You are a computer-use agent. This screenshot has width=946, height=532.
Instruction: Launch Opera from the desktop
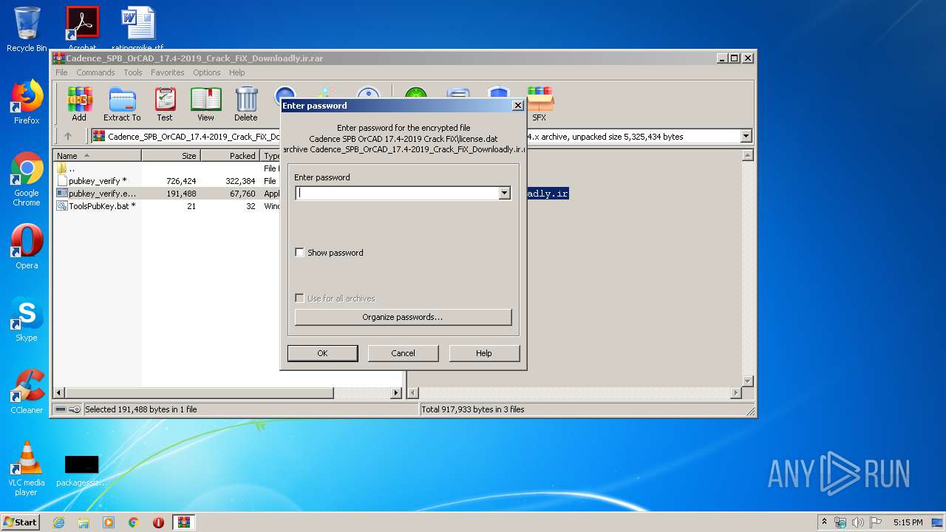pos(27,247)
